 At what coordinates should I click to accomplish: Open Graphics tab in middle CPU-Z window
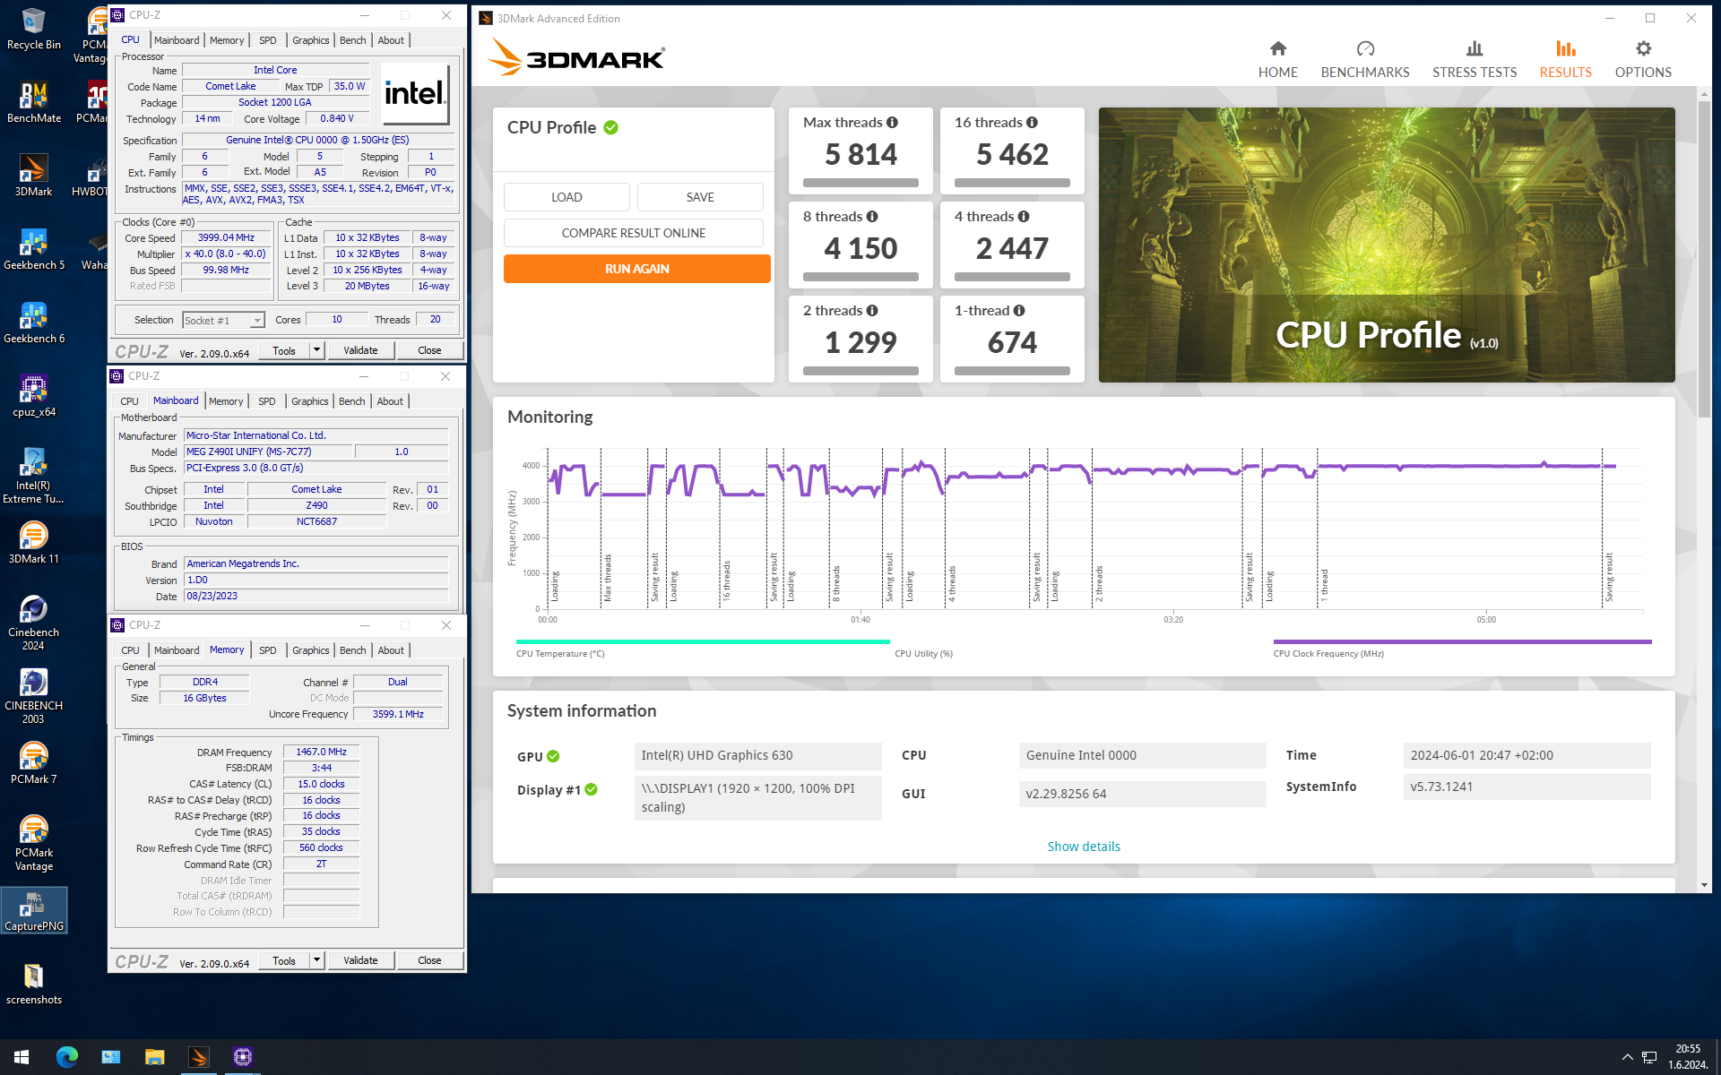pos(310,401)
